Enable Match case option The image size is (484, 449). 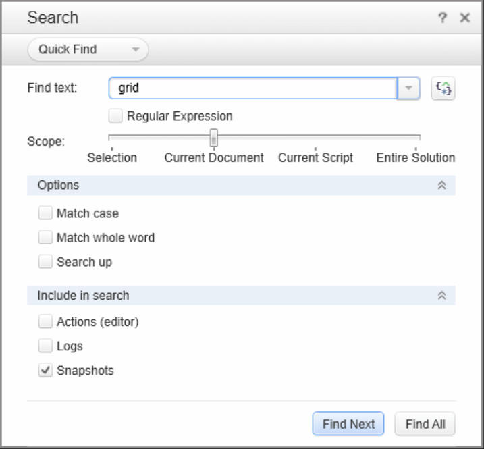pos(45,213)
